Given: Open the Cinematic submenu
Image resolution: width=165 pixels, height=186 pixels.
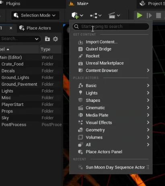Looking at the screenshot, I should [x=111, y=108].
